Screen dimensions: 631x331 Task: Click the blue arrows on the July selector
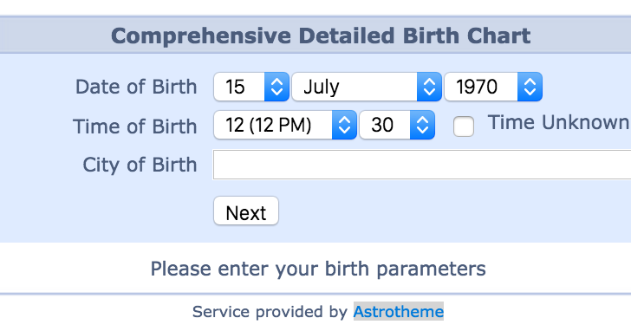[x=429, y=87]
